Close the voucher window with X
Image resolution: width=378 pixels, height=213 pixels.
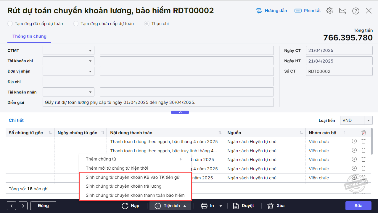[369, 11]
